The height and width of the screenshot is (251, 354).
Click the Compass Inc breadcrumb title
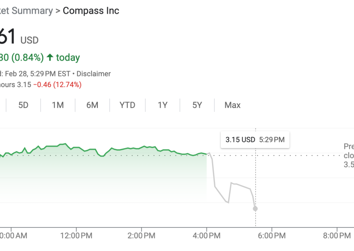pyautogui.click(x=91, y=11)
